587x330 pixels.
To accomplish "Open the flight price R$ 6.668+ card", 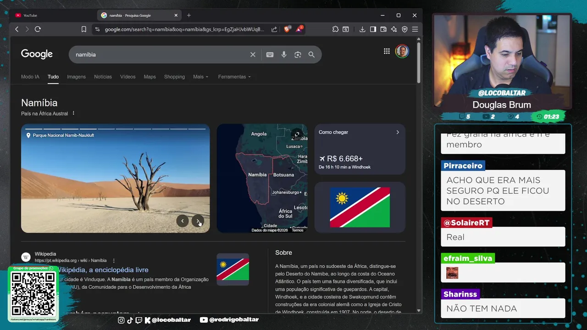I will (360, 149).
